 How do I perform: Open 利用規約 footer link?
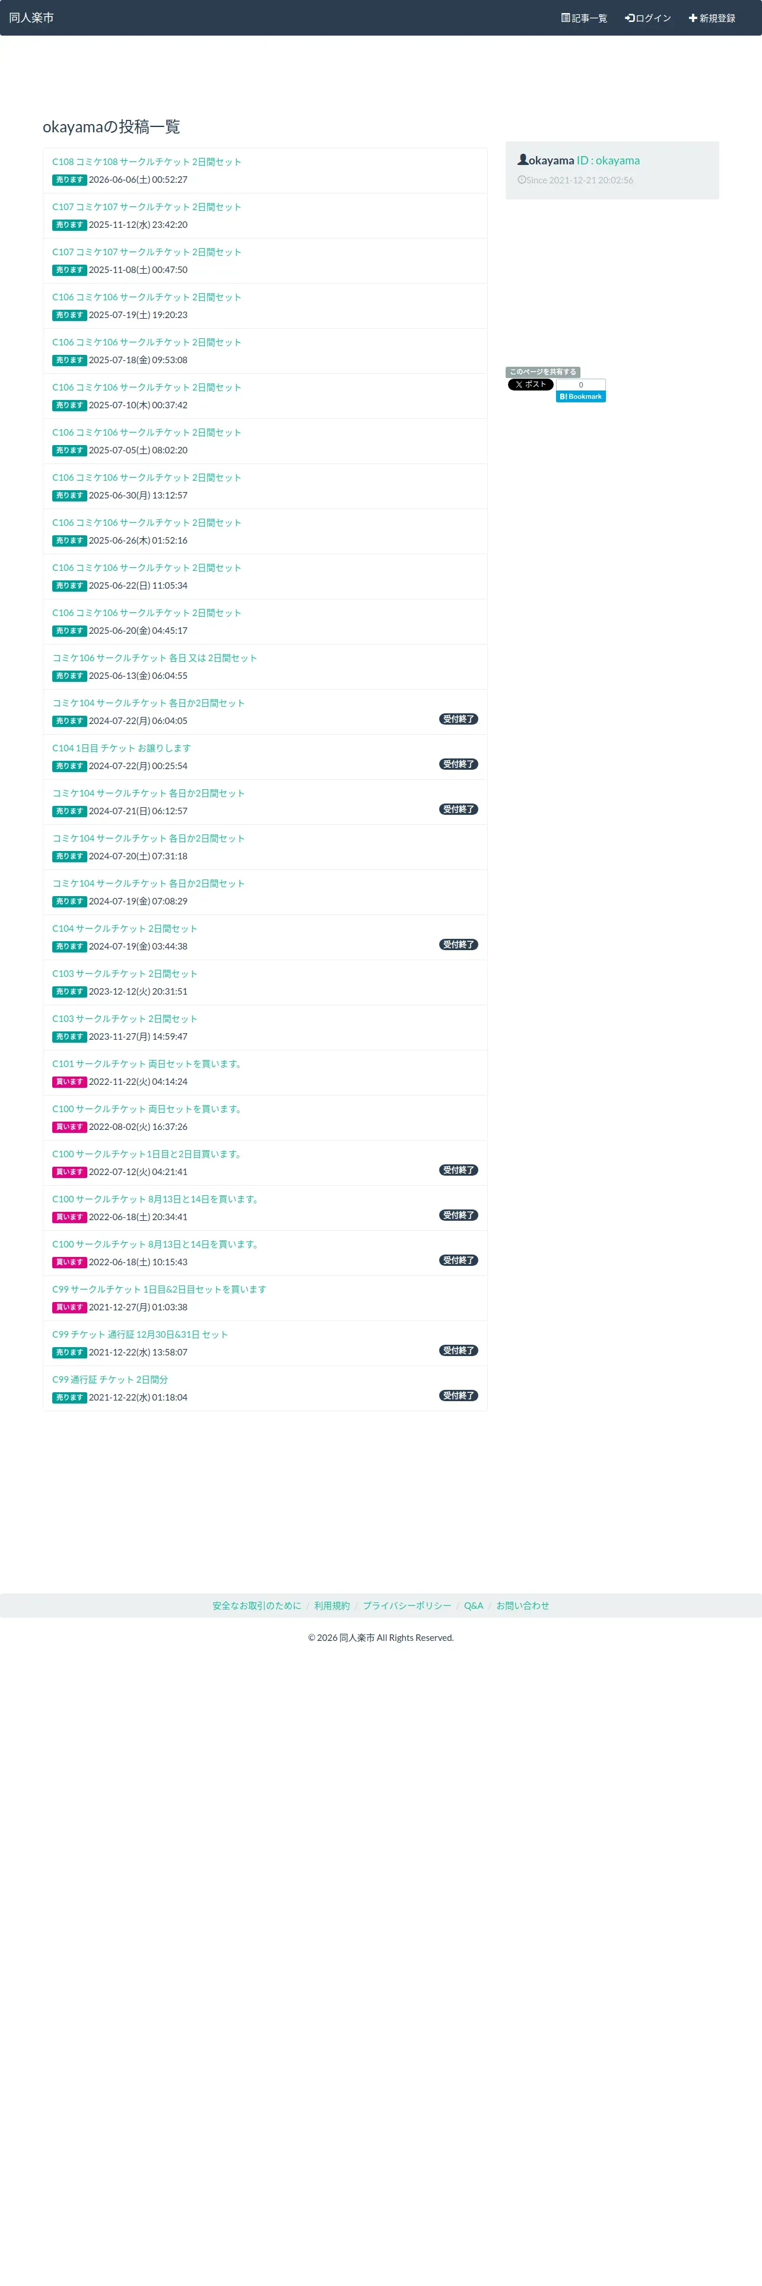(332, 1605)
